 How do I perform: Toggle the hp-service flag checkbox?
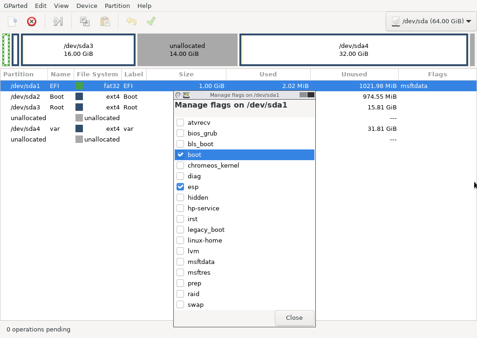point(180,208)
